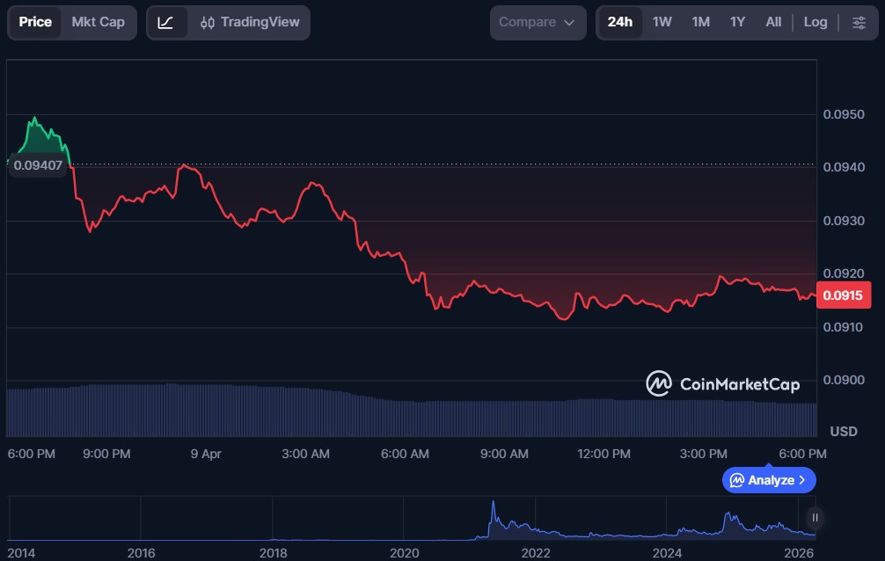Switch to the Mkt Cap tab

[x=99, y=22]
